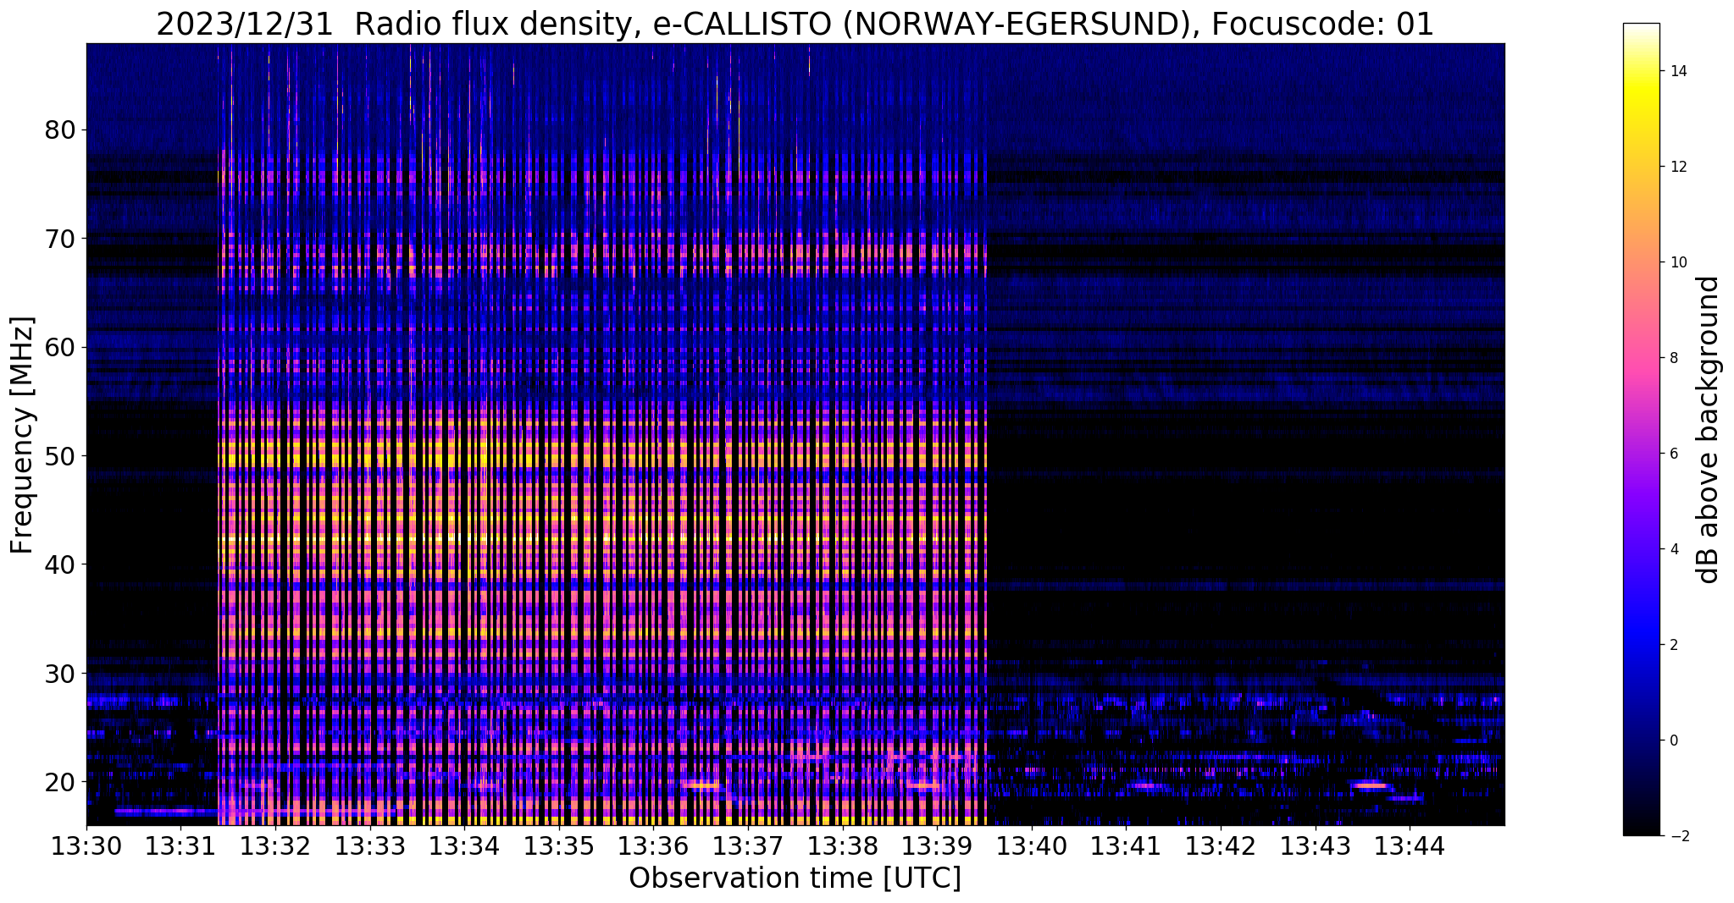Screen dimensions: 1734x903
Task: Click the colorbar tick label 8
Action: (1672, 358)
